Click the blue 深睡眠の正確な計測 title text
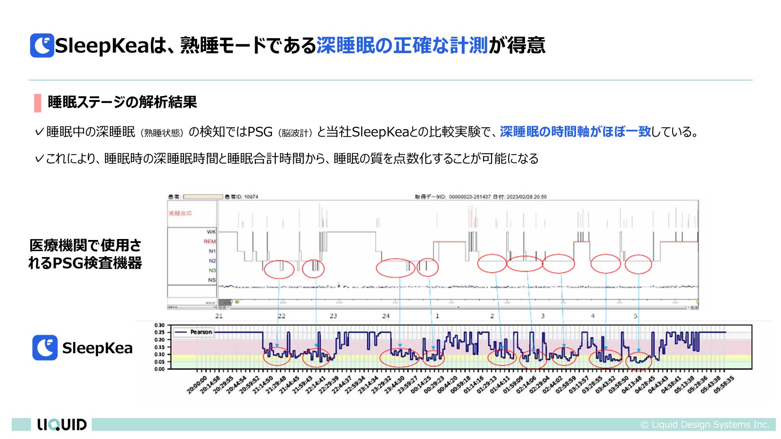The width and height of the screenshot is (781, 439). pyautogui.click(x=402, y=45)
